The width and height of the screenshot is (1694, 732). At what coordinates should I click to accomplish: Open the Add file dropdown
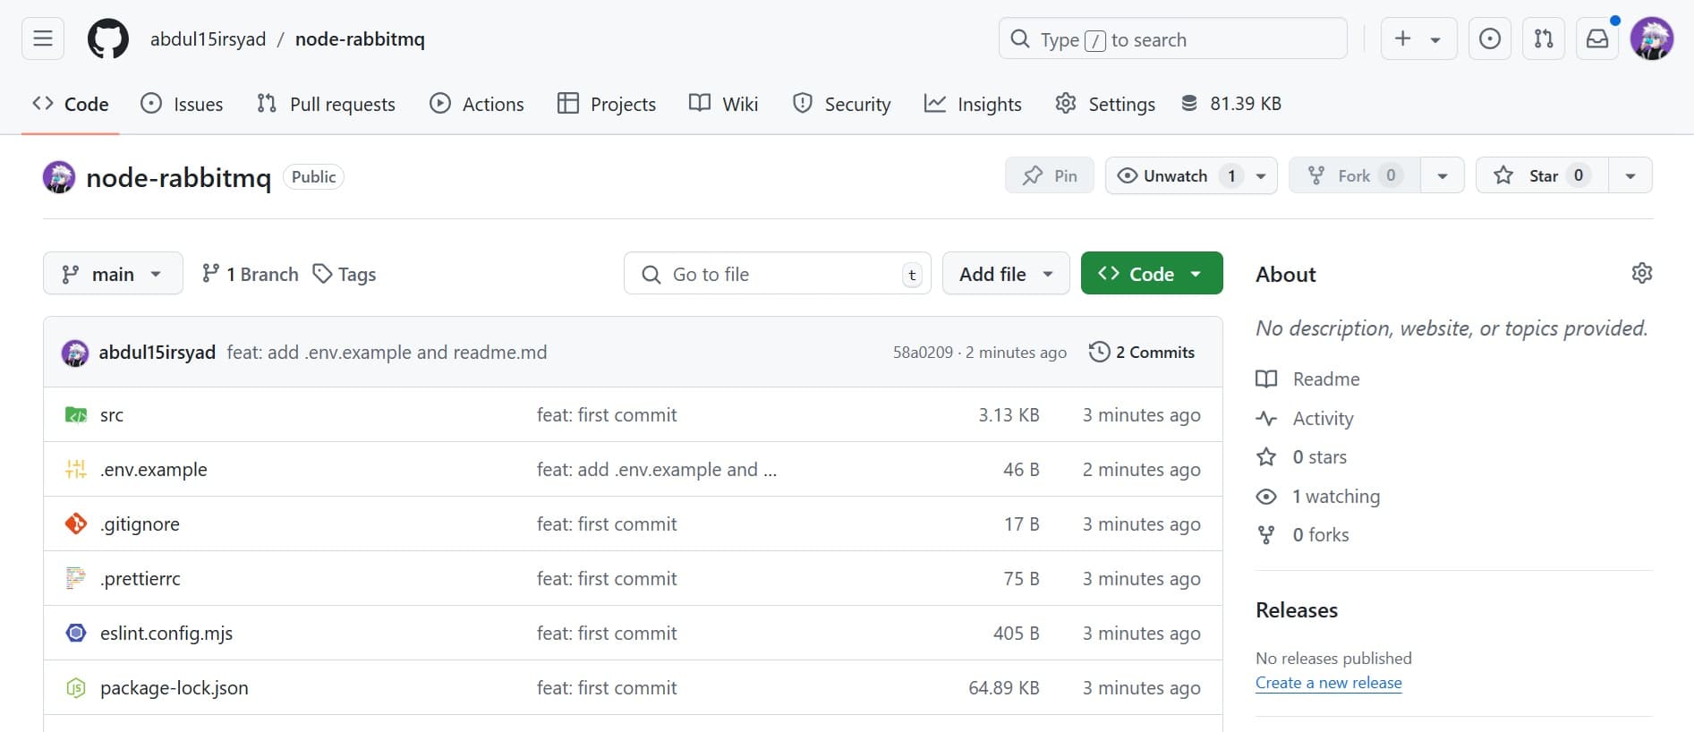click(x=1006, y=274)
